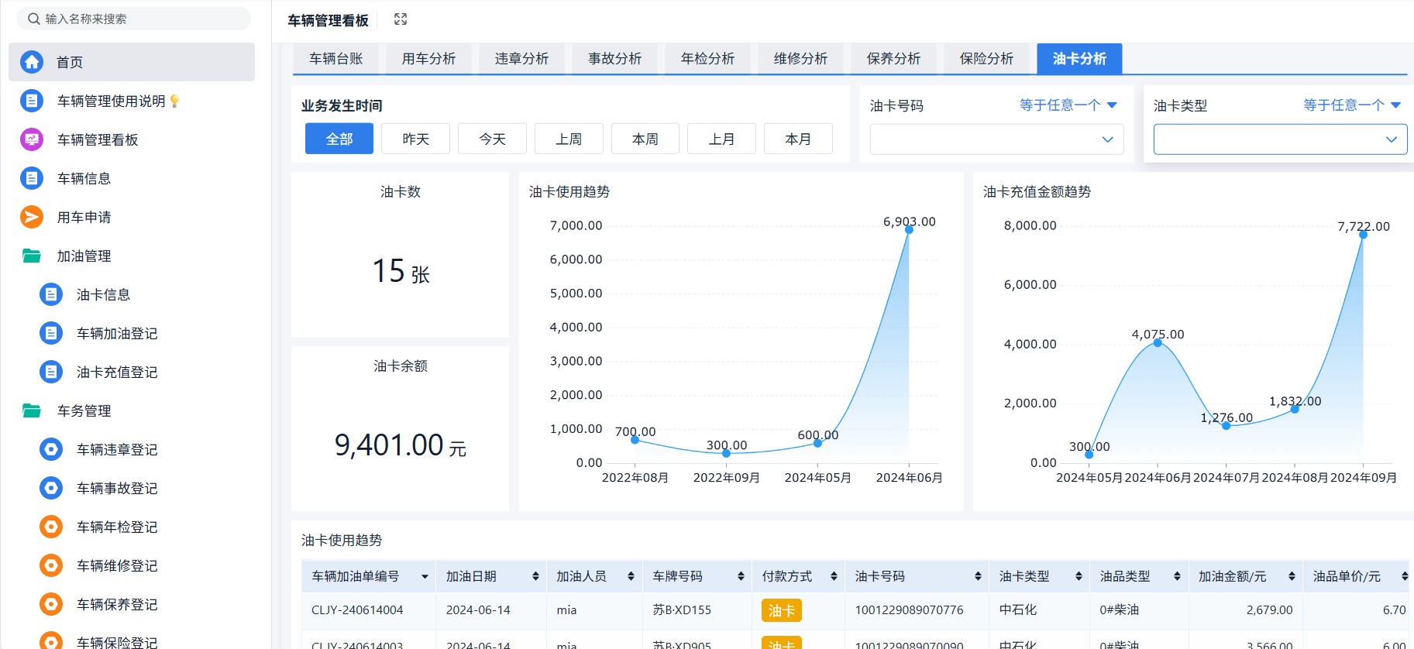This screenshot has height=649, width=1414.
Task: Switch to the 违章分析 tab
Action: 521,59
